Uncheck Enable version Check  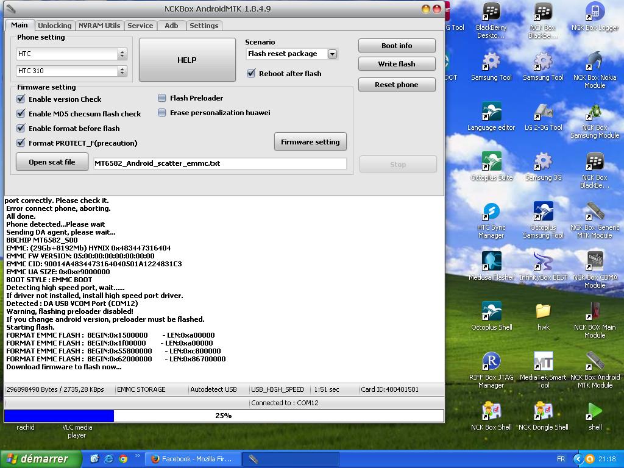coord(21,99)
